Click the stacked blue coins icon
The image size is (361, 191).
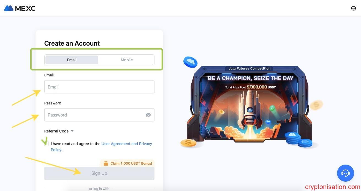point(298,140)
